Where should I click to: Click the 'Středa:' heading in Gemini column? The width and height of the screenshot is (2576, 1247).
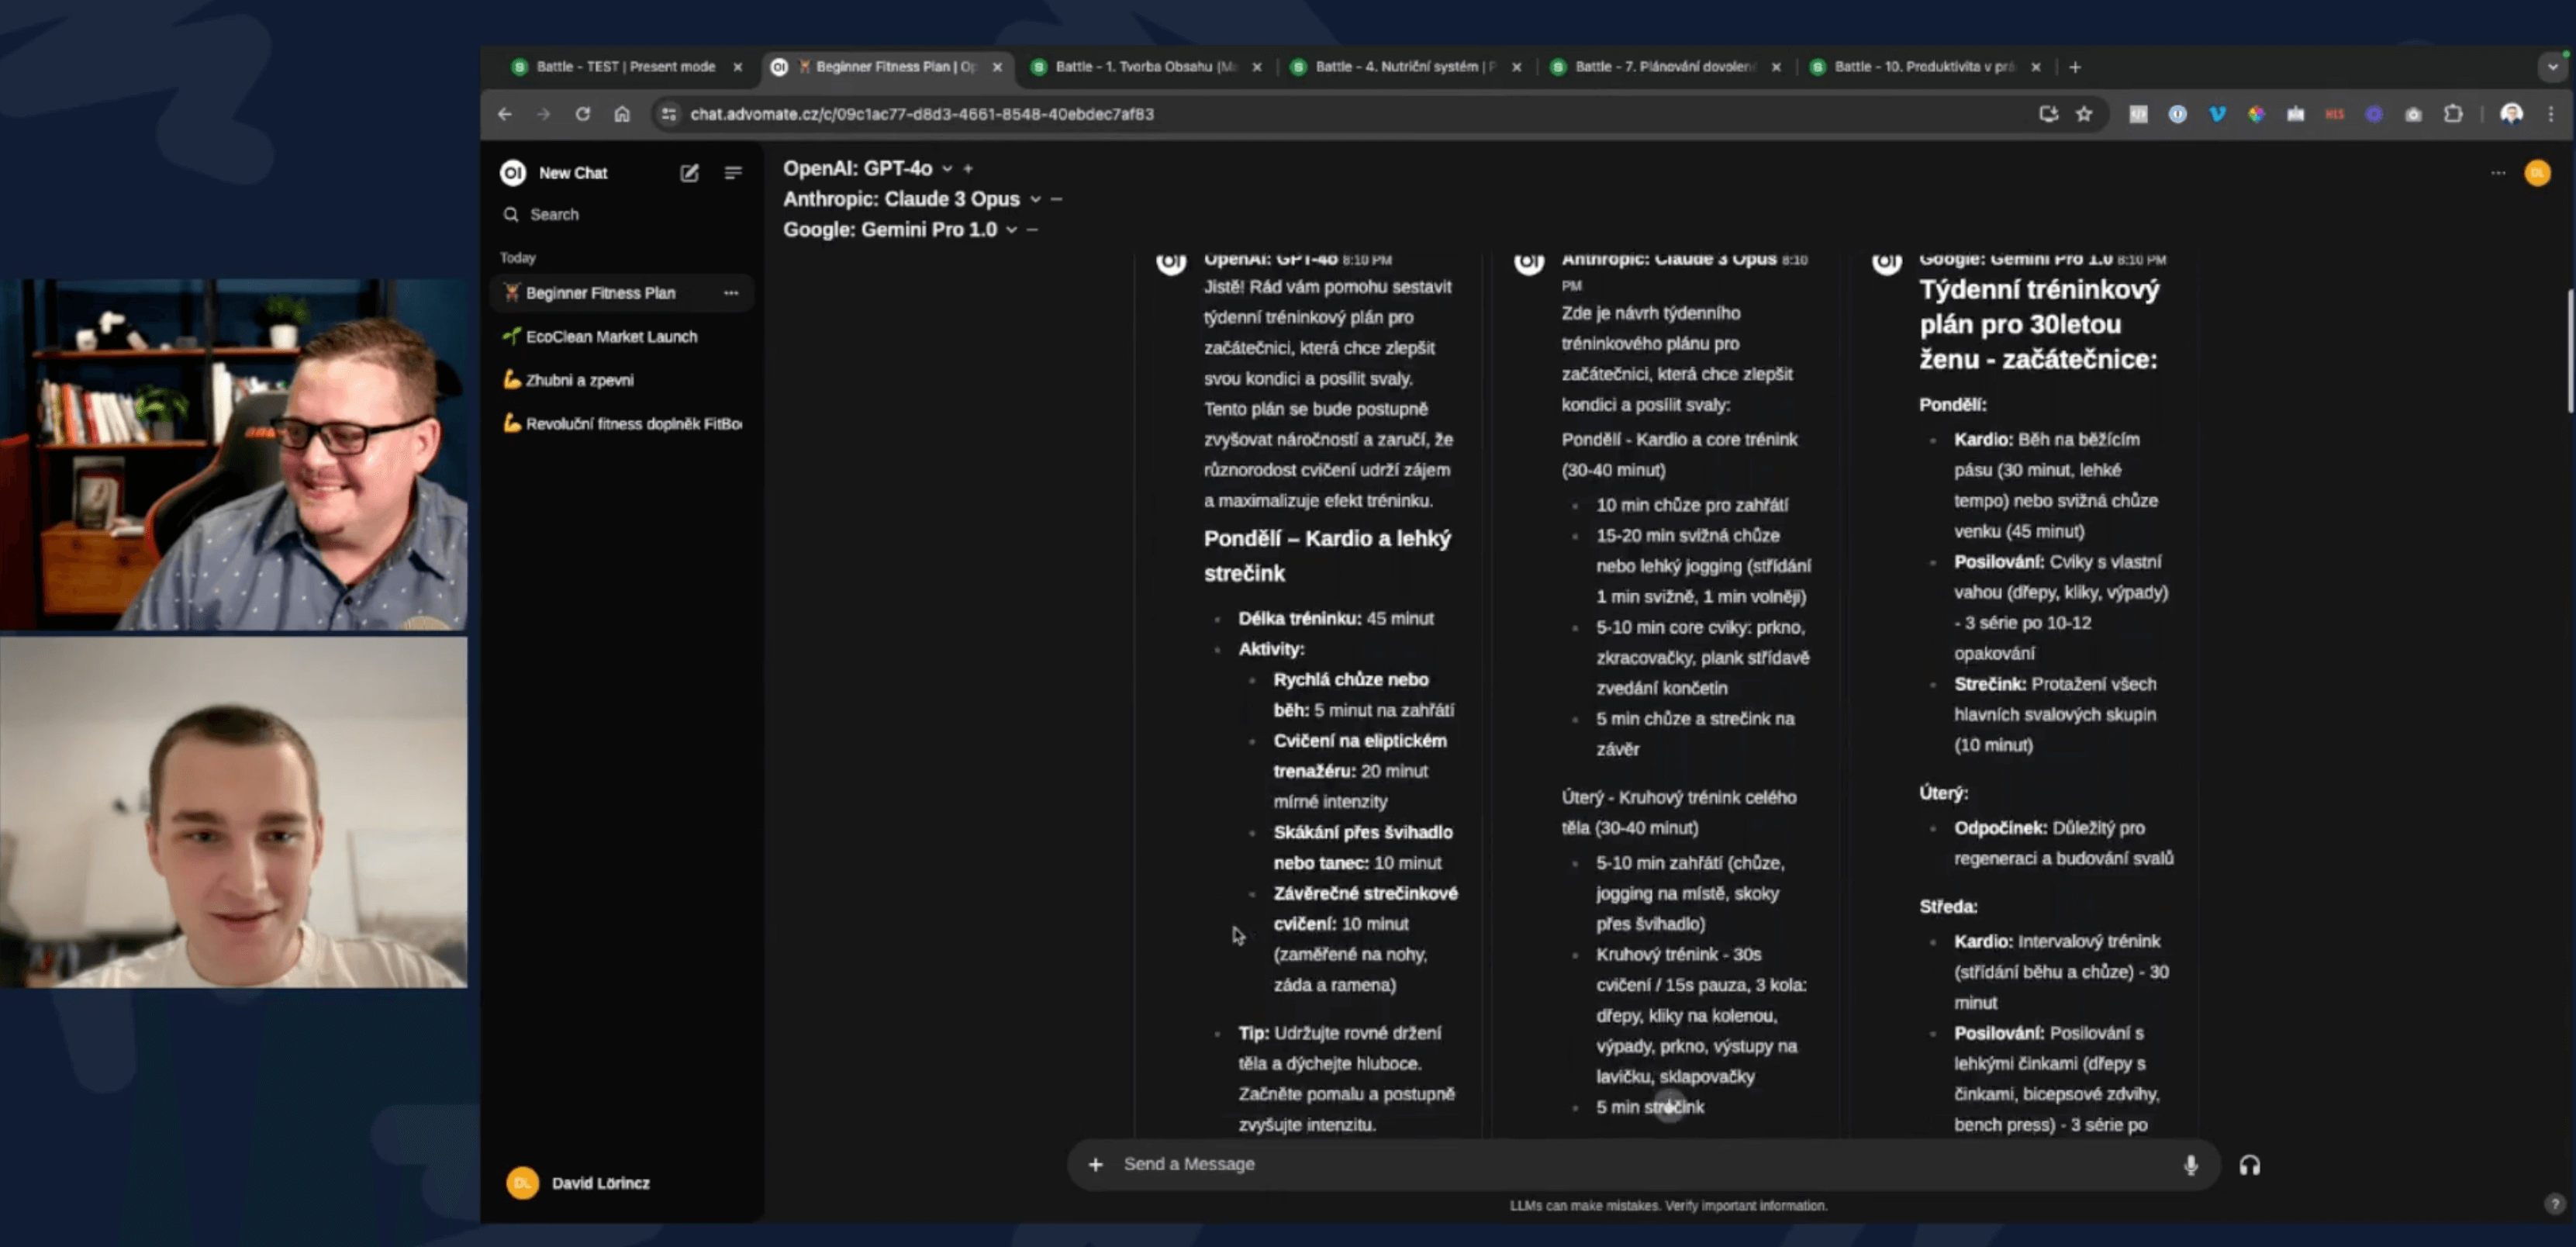pyautogui.click(x=1948, y=907)
